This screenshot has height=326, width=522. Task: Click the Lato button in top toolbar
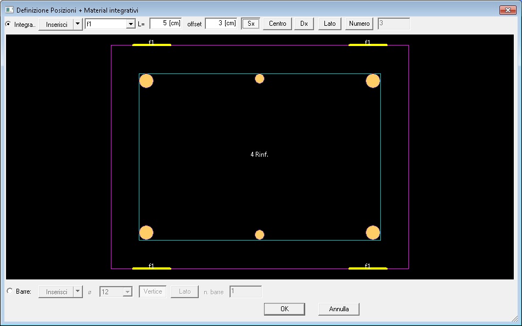click(x=329, y=24)
